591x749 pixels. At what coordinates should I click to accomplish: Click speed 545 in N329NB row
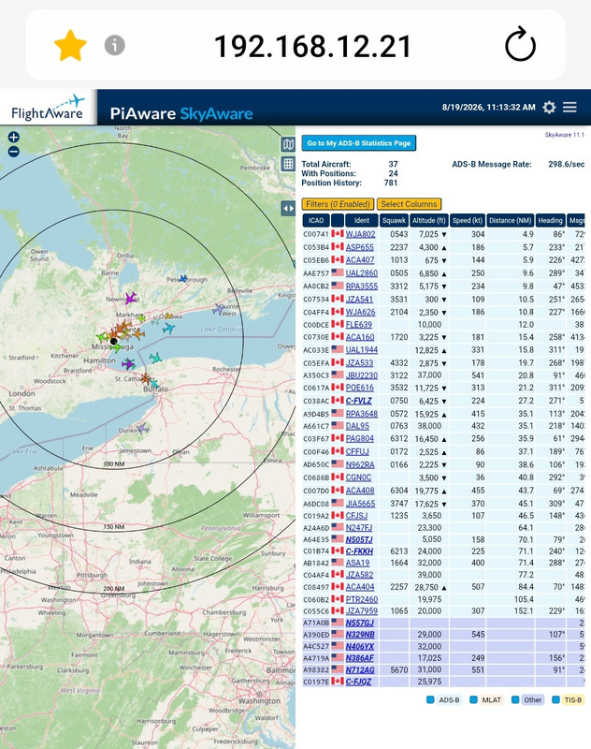tap(478, 635)
